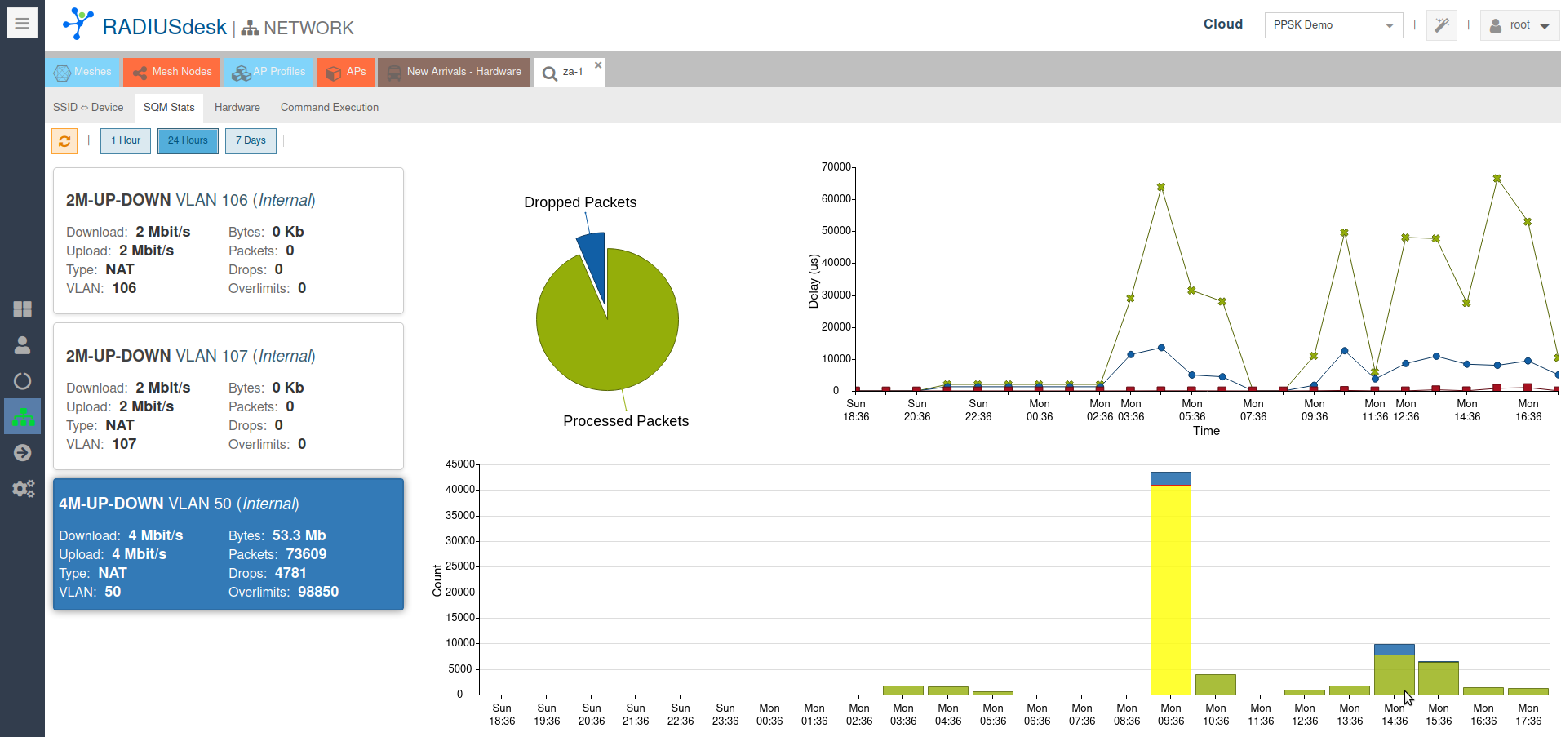The width and height of the screenshot is (1561, 737).
Task: Toggle the 1 Hour time range
Action: (x=126, y=140)
